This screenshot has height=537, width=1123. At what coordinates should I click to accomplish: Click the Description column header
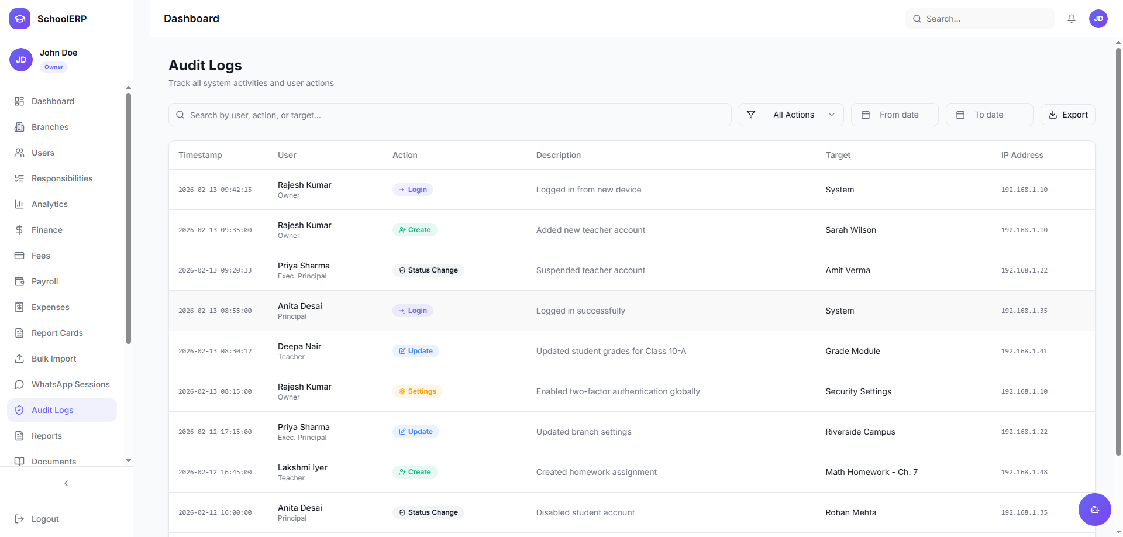[558, 155]
